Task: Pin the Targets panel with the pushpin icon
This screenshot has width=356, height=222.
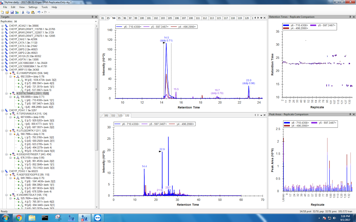Action: point(92,17)
